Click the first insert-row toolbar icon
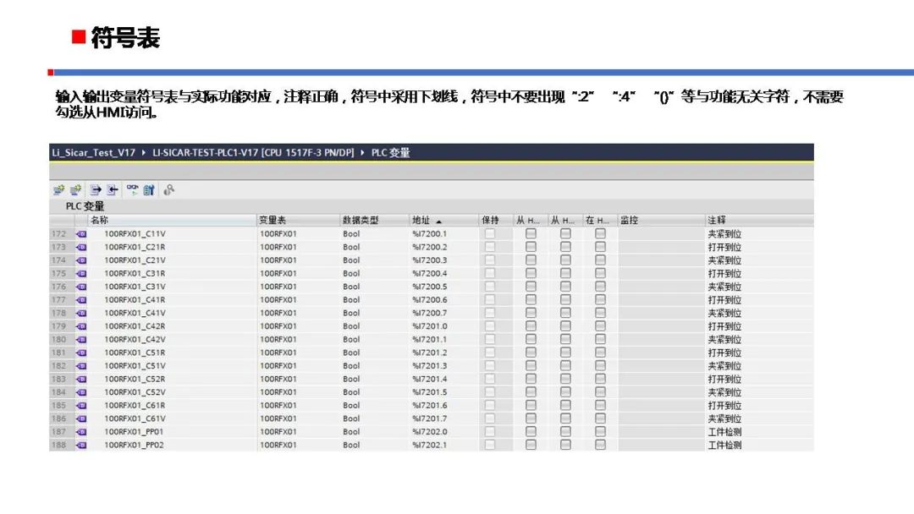The width and height of the screenshot is (914, 514). pos(58,190)
